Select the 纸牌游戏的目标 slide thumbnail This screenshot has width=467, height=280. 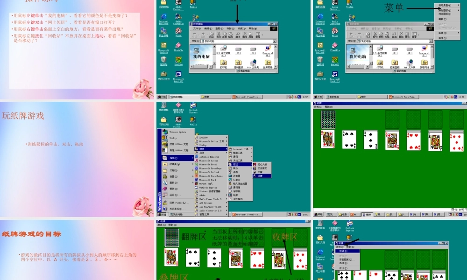click(x=77, y=250)
